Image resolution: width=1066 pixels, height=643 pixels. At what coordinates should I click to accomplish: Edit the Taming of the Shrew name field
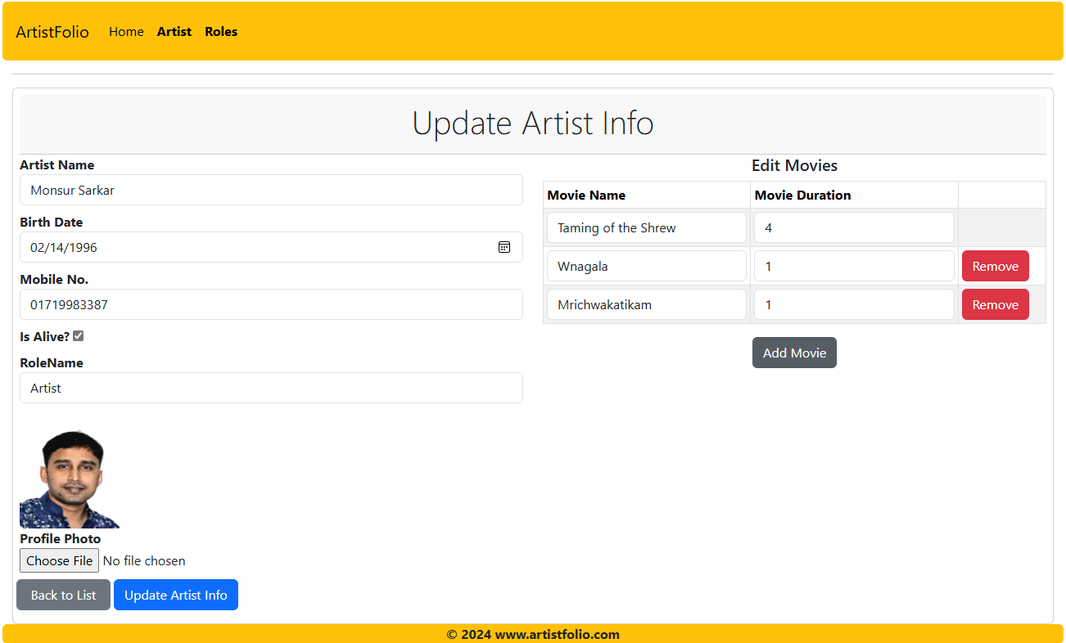click(x=646, y=227)
